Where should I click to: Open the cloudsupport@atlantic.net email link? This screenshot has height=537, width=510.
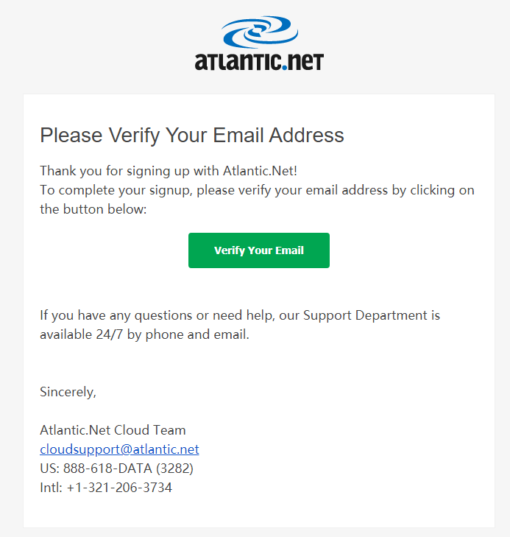pos(119,449)
